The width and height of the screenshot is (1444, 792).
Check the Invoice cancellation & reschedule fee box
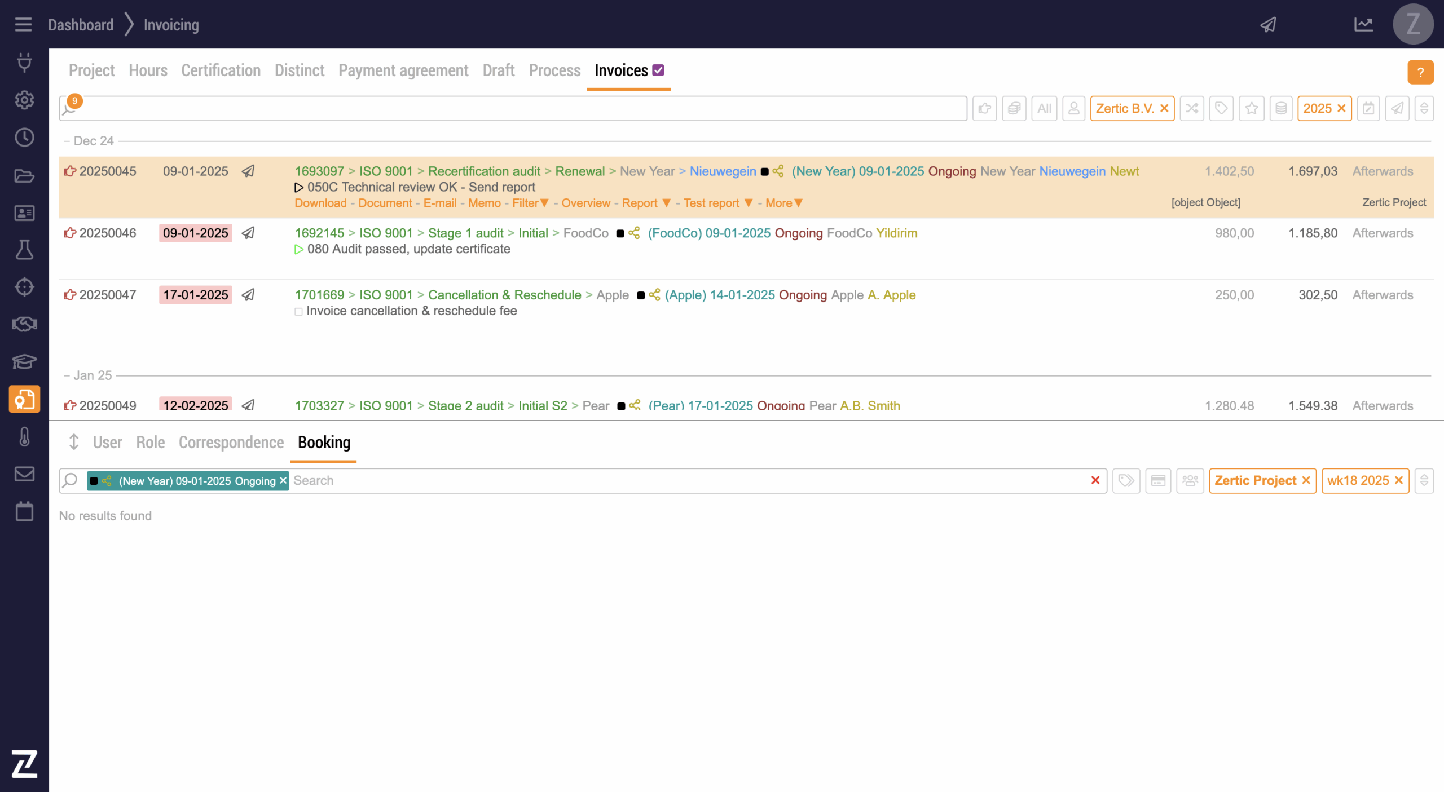click(x=298, y=311)
